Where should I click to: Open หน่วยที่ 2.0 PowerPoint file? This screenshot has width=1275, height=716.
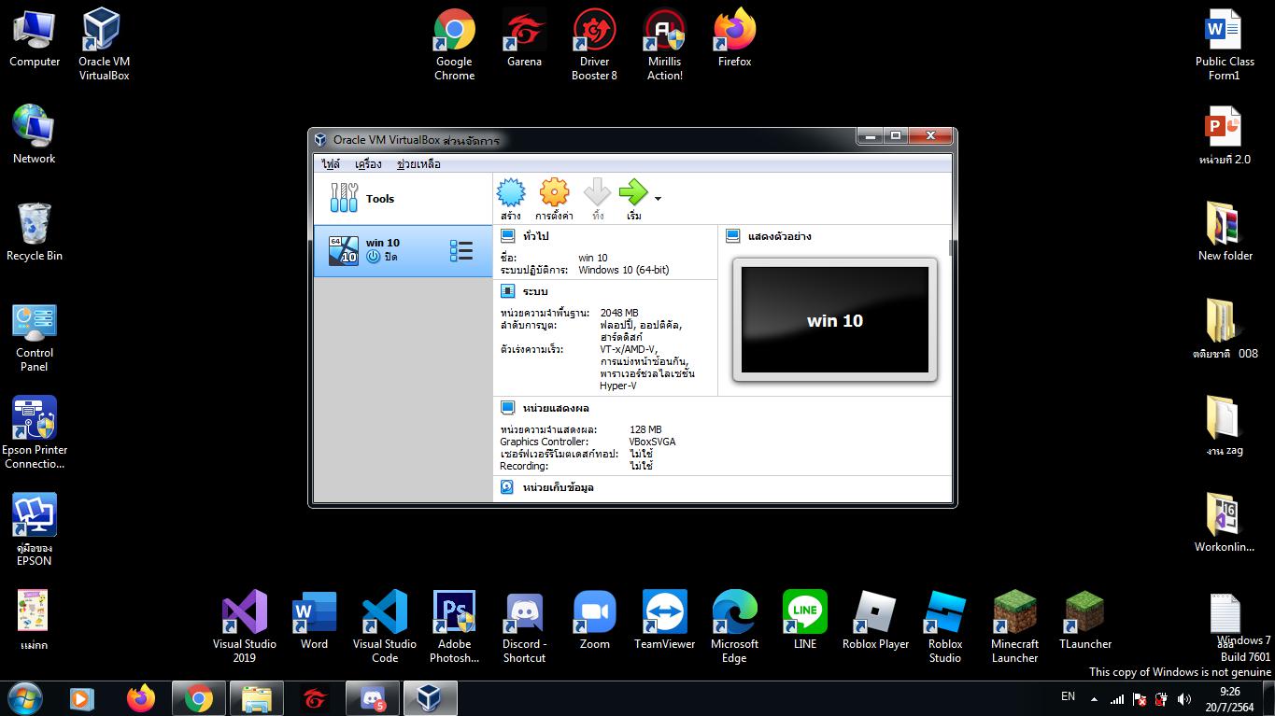tap(1225, 136)
